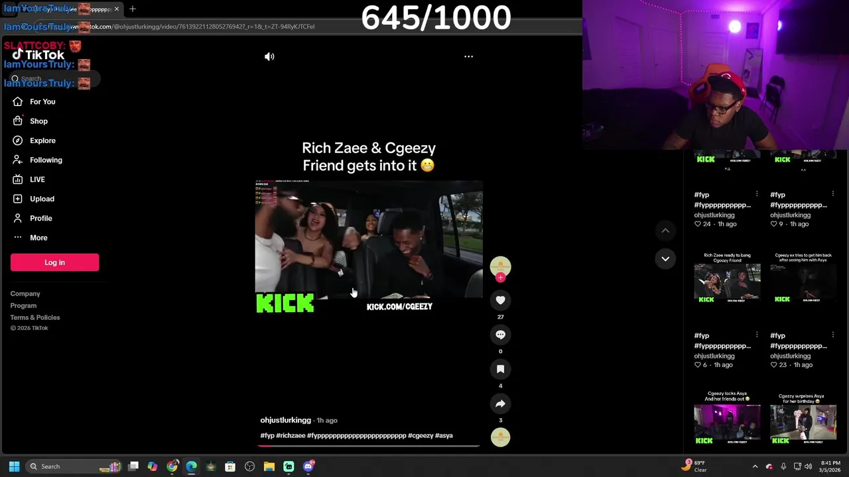Like the video card showing 9 likes
Screen dimensions: 849x477
pyautogui.click(x=773, y=225)
